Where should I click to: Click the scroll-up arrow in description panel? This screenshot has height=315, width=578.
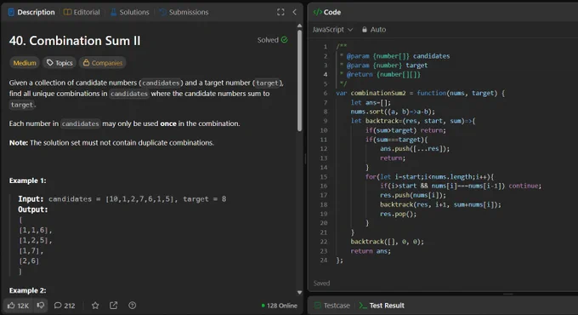300,26
